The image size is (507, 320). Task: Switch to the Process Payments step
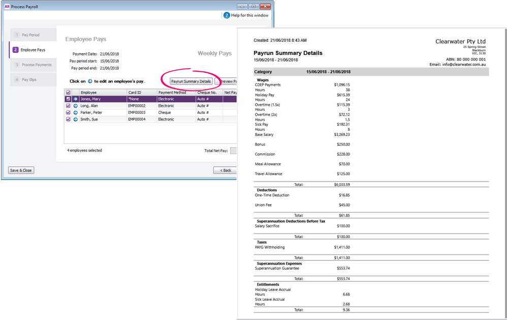(x=36, y=65)
